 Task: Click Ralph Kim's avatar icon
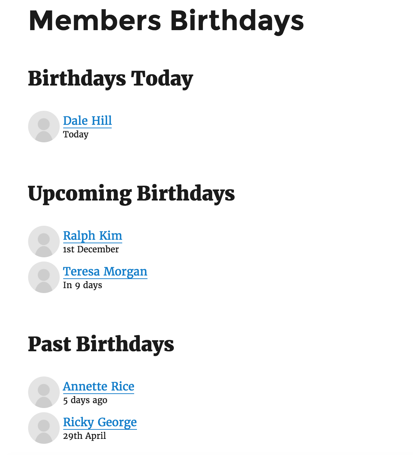[x=44, y=242]
